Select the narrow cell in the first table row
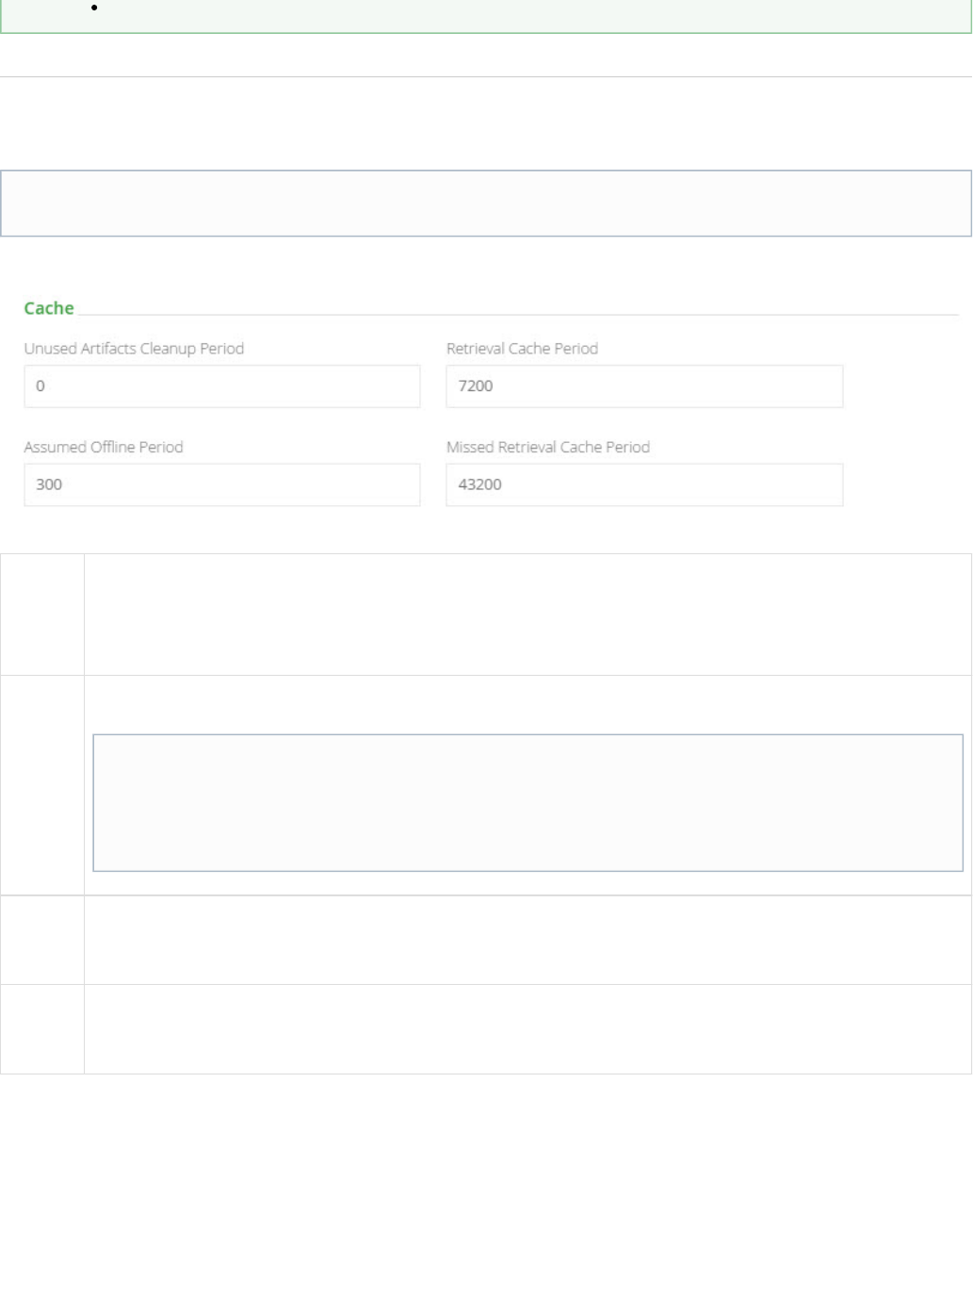The height and width of the screenshot is (1312, 973). 42,615
